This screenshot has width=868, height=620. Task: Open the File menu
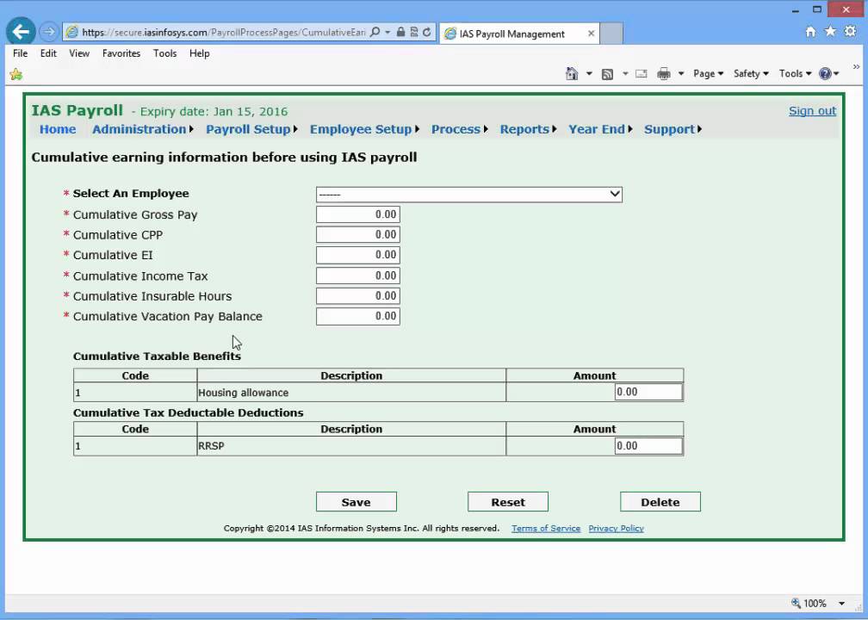20,53
